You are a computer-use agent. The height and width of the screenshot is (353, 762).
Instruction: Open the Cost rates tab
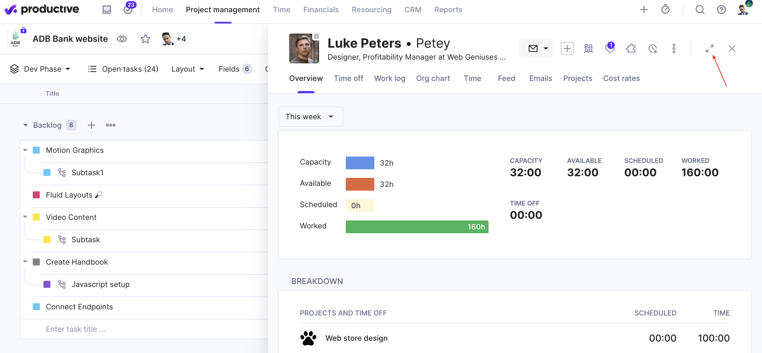(x=621, y=78)
